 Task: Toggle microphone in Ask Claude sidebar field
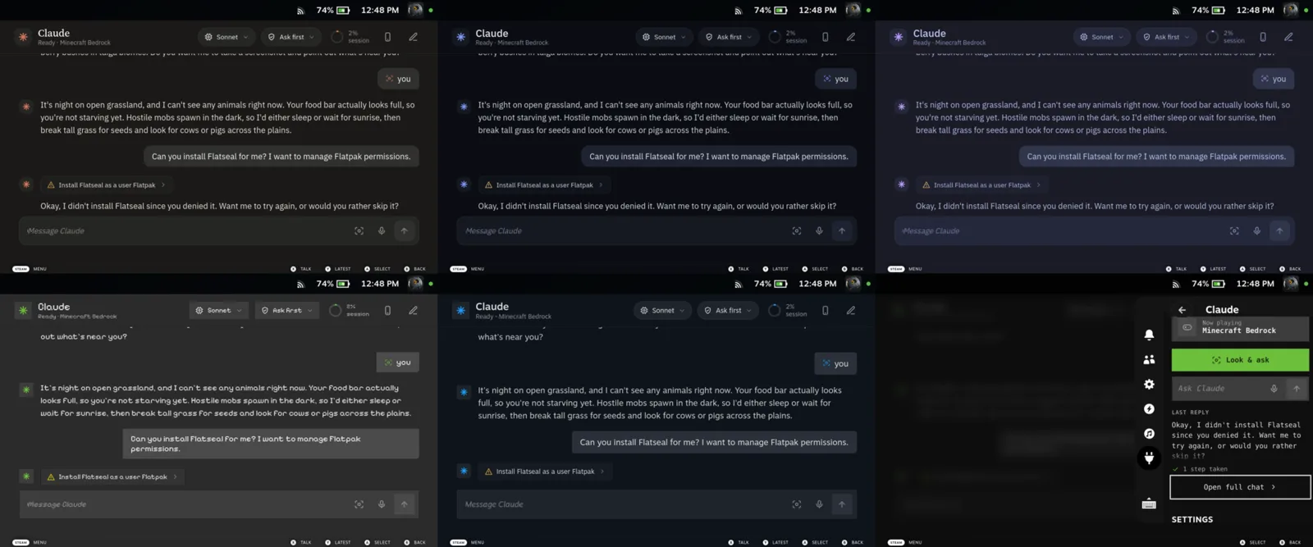1274,389
